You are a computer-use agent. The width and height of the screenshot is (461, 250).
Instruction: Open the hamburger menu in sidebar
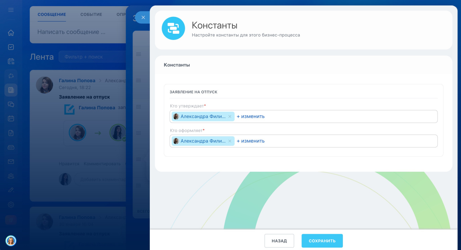point(11,10)
